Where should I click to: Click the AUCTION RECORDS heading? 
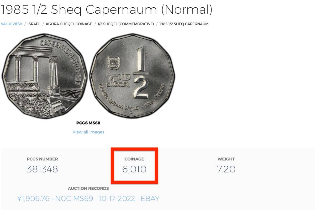[88, 188]
